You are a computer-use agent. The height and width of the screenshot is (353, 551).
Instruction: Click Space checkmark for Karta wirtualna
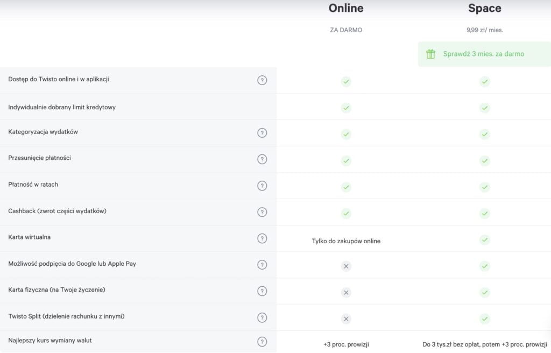485,240
